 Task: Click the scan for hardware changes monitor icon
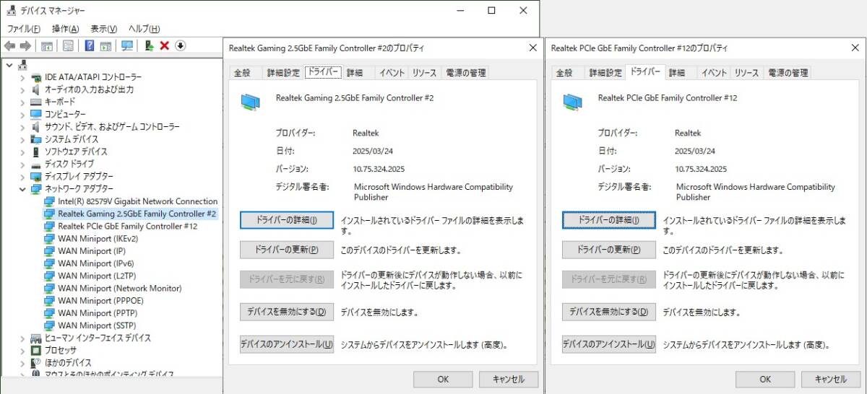click(x=127, y=46)
